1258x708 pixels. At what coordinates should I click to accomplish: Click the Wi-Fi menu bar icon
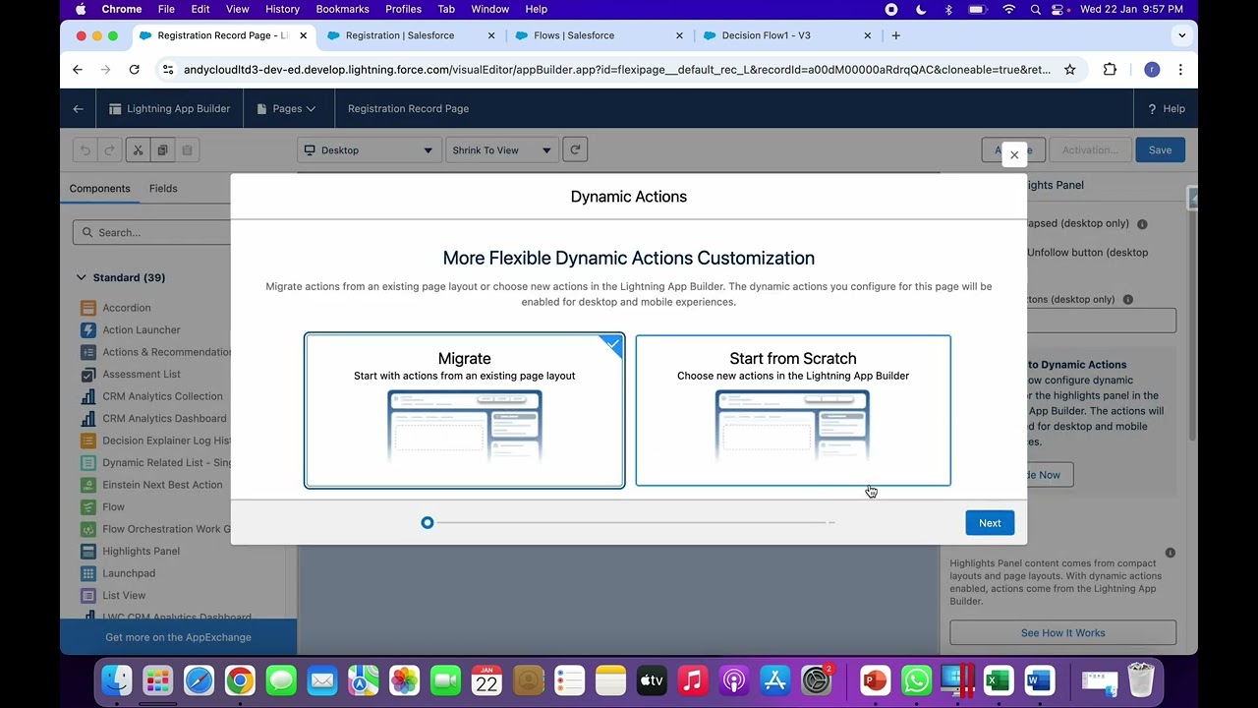tap(1008, 9)
